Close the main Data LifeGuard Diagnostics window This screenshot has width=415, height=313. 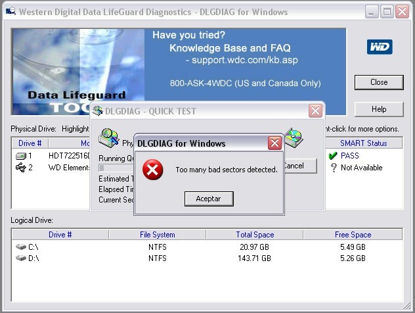tap(402, 12)
